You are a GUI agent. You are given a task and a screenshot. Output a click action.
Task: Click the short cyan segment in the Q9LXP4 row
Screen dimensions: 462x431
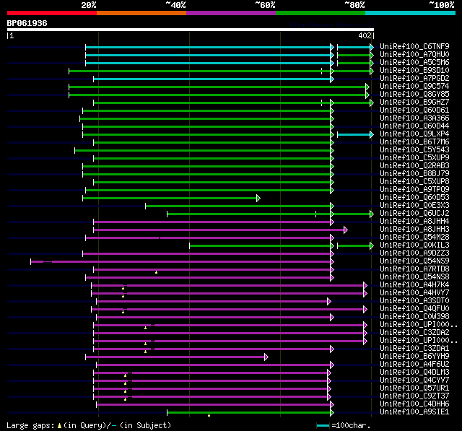point(355,134)
